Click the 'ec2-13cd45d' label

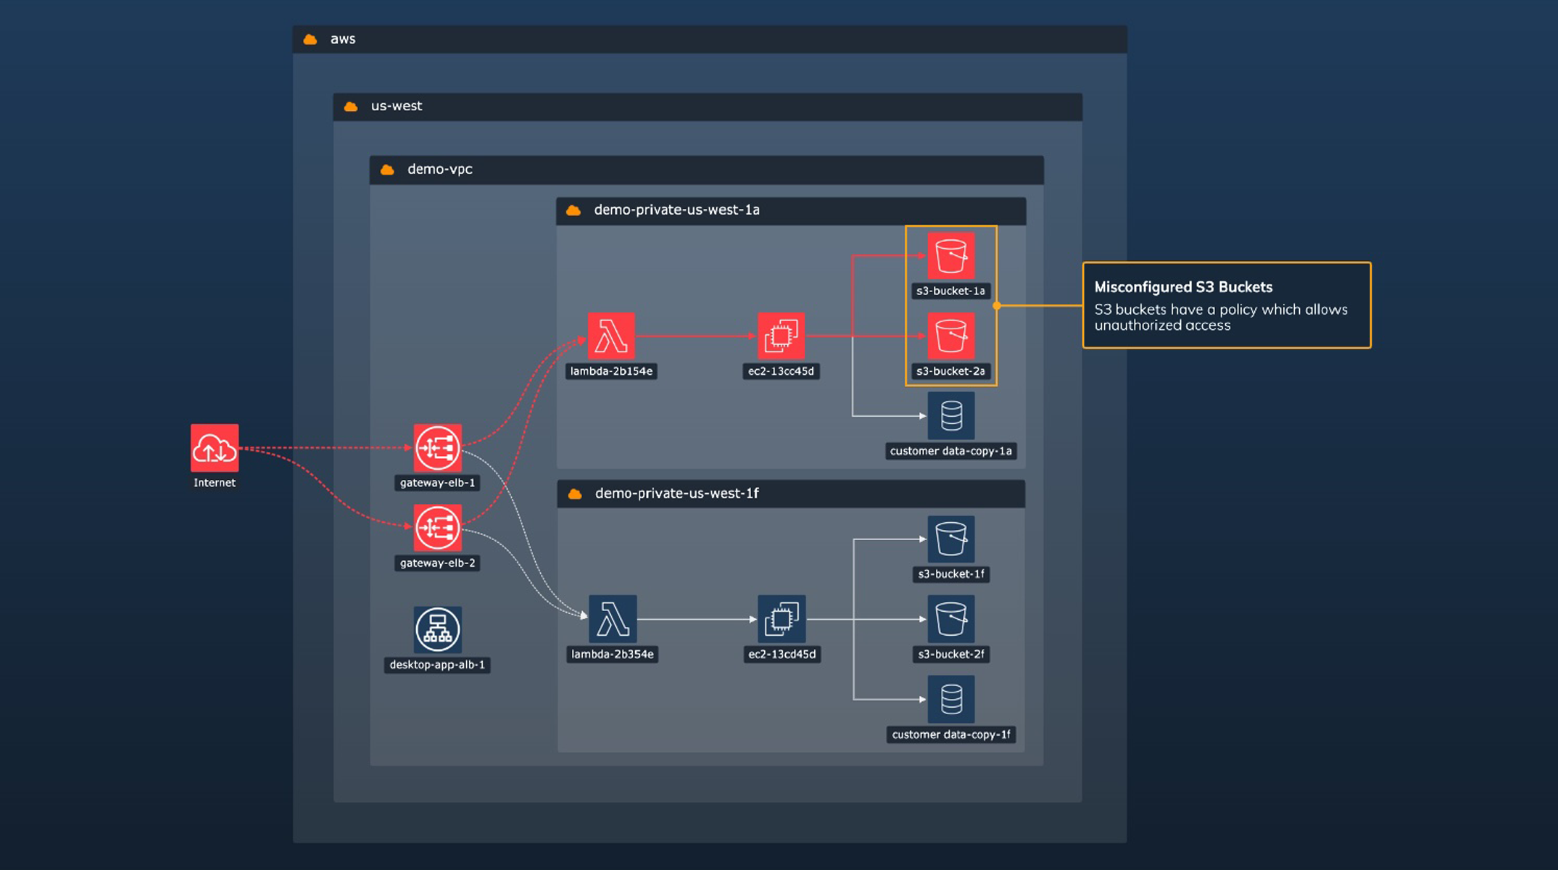782,654
